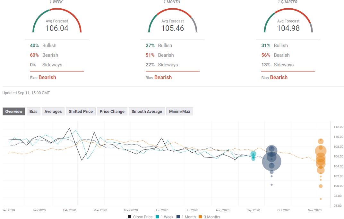Select the Minim/Max tab

click(x=180, y=111)
